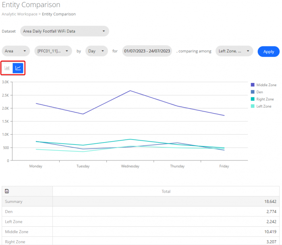This screenshot has height=245, width=282.
Task: Expand the Area type dropdown
Action: pos(16,51)
